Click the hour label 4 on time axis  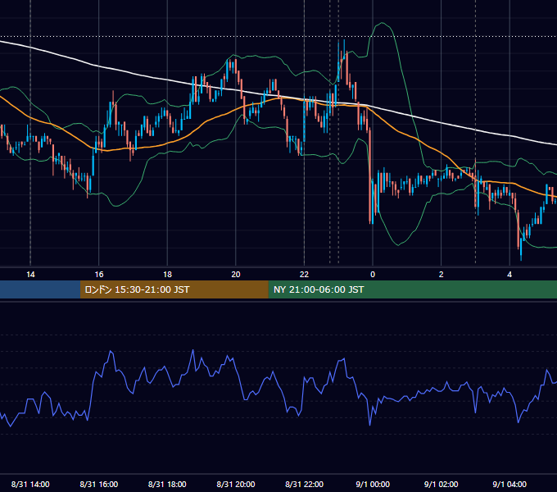[x=509, y=275]
